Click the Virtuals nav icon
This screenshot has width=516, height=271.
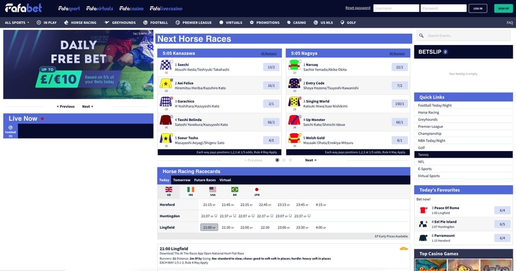click(221, 22)
